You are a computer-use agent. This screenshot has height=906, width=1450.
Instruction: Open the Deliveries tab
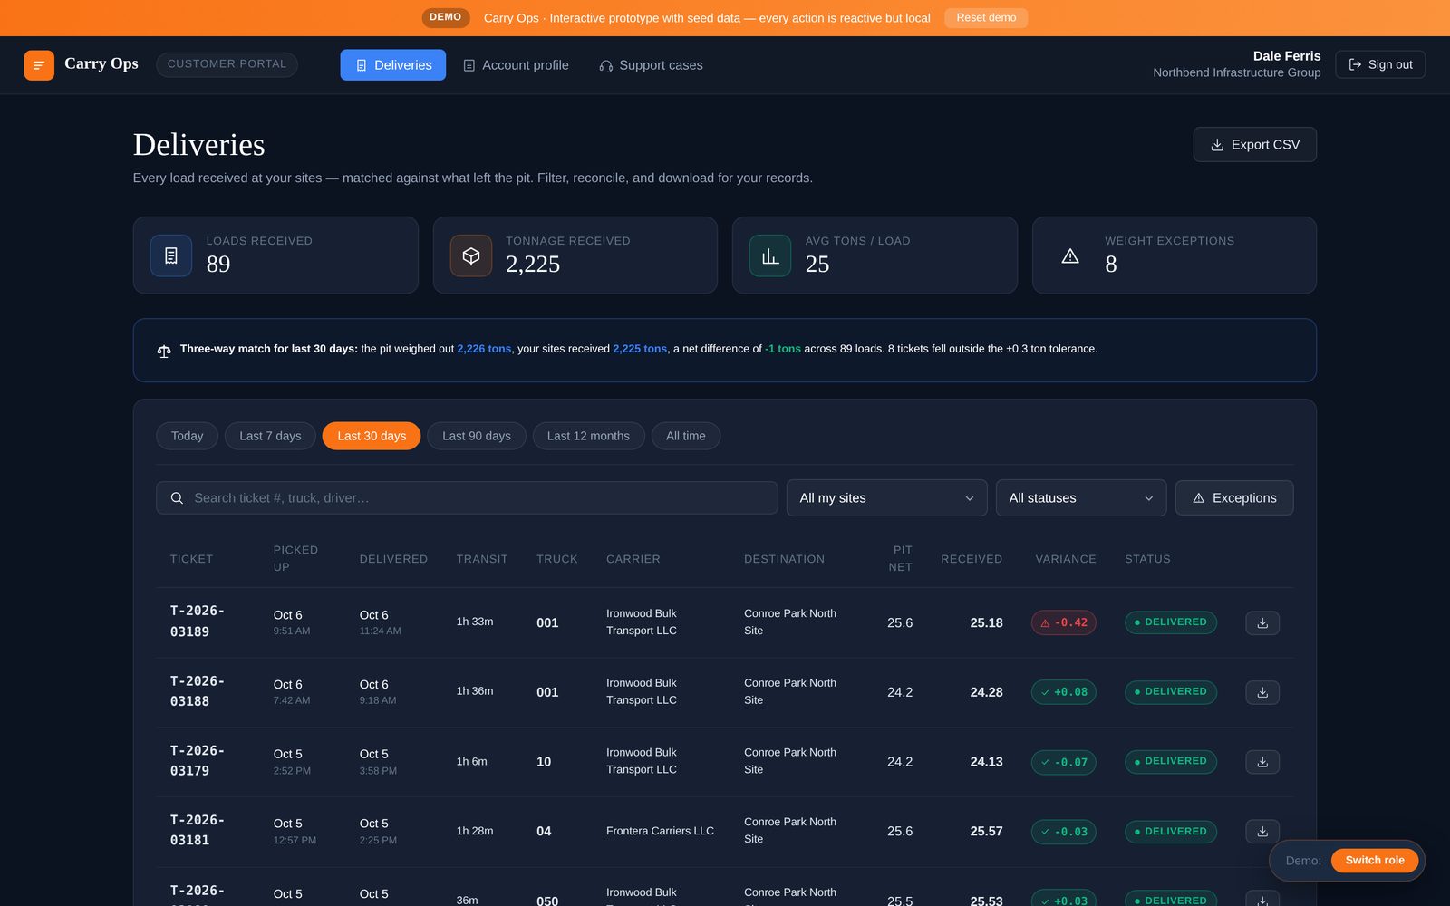[393, 65]
